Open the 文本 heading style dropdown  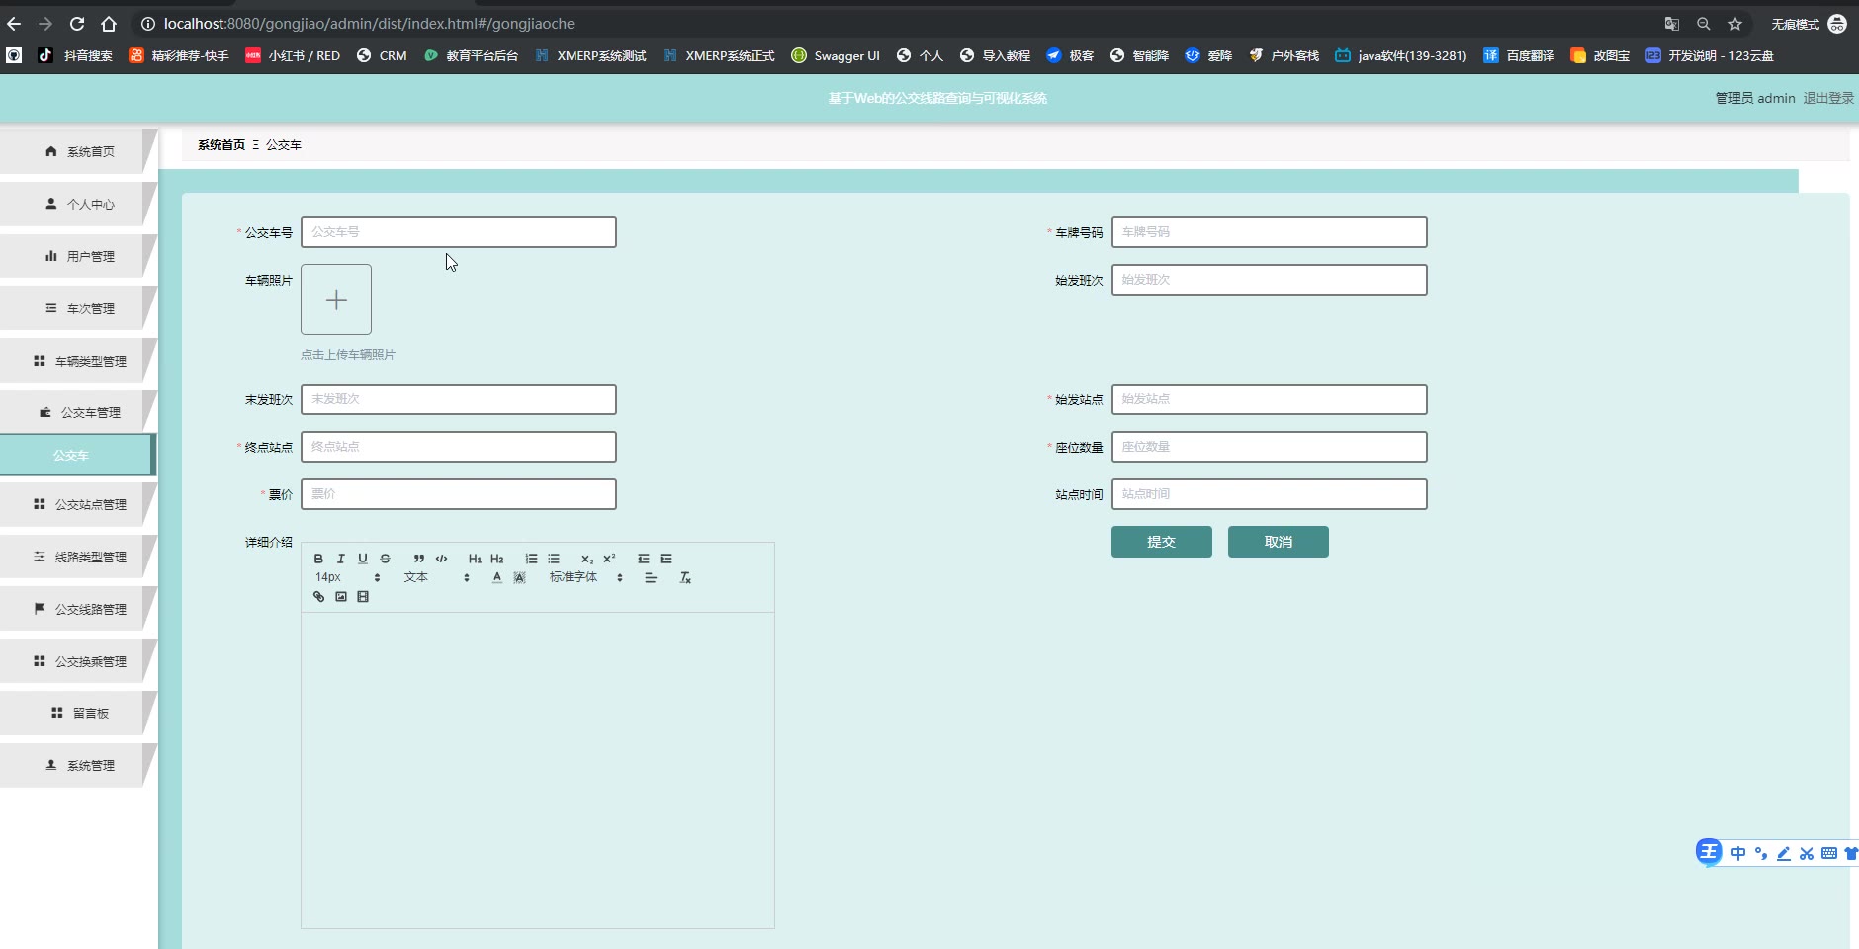(436, 578)
